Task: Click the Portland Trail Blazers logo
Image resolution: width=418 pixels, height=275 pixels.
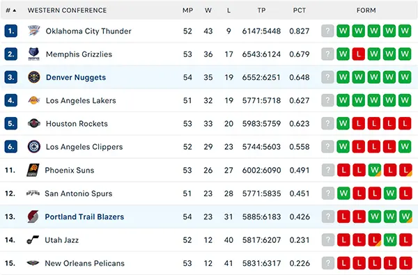Action: point(33,217)
